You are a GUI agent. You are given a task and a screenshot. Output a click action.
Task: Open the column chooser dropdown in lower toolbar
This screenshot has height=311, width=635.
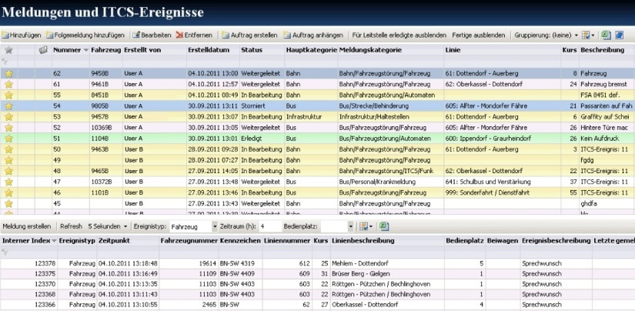(x=366, y=226)
